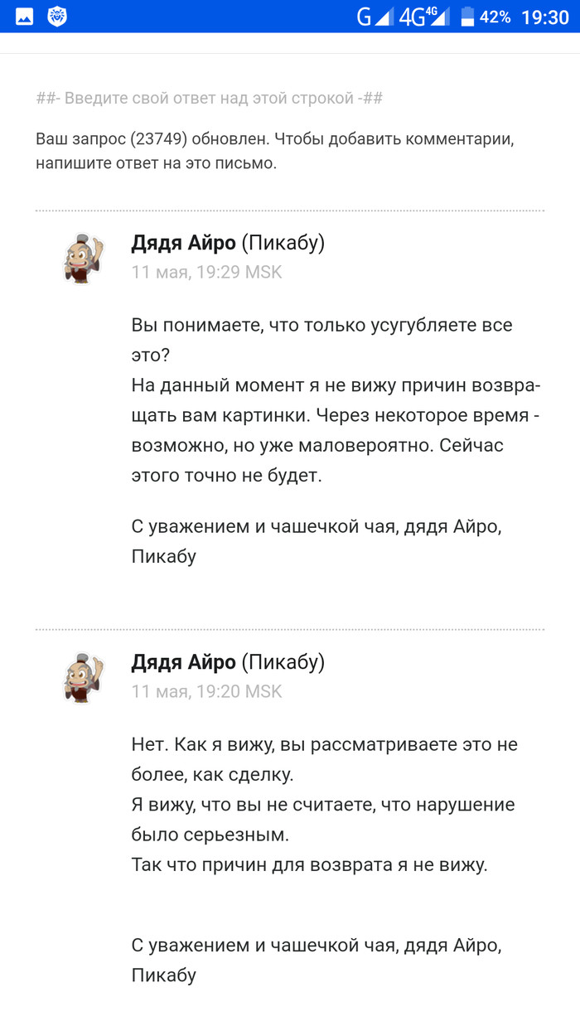Tap the 19:30 clock in status bar
The height and width of the screenshot is (1031, 580).
545,17
